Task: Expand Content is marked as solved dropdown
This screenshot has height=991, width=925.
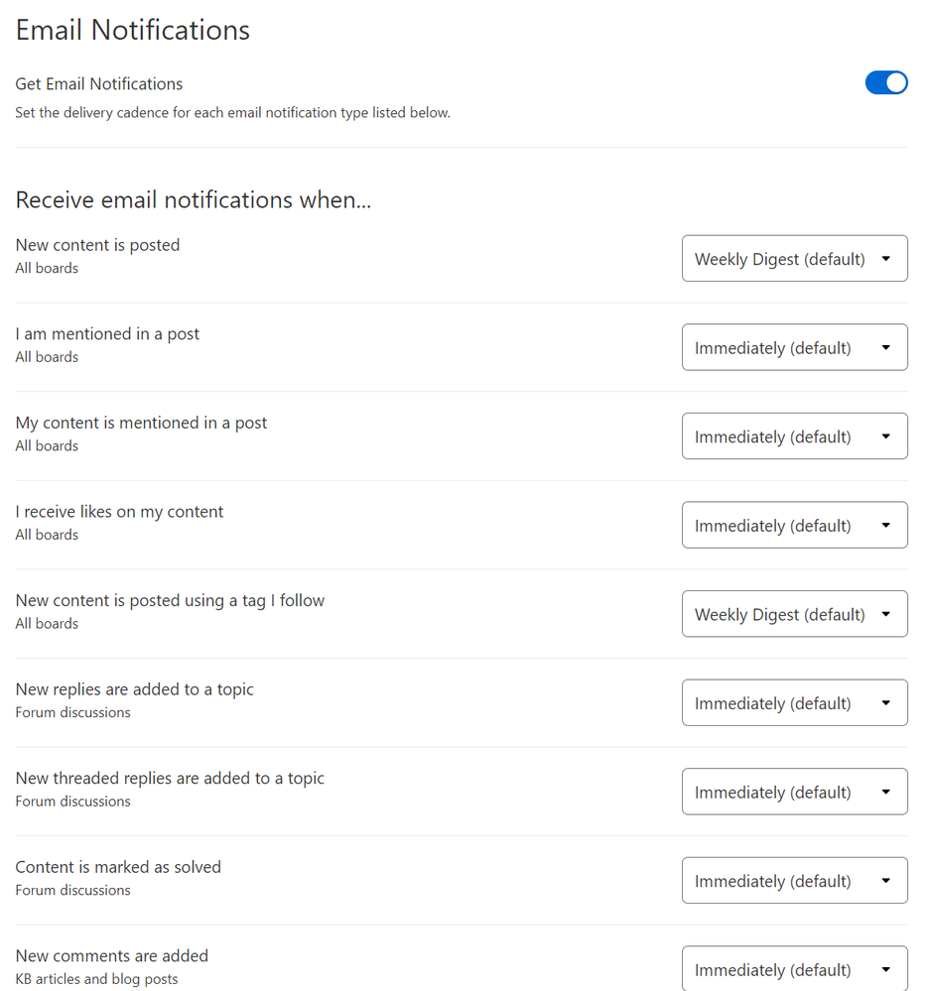Action: [x=794, y=881]
